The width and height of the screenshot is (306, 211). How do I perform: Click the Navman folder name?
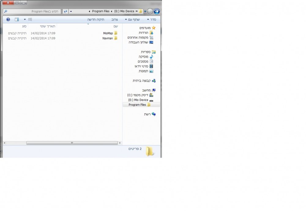click(107, 38)
